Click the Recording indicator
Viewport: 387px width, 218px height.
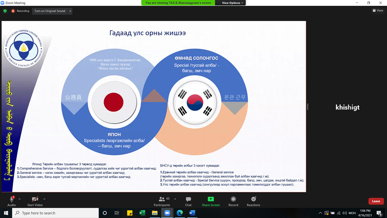click(20, 11)
